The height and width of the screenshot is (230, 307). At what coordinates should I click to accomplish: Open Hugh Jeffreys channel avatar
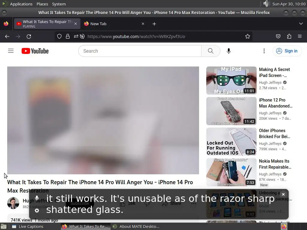point(13,203)
